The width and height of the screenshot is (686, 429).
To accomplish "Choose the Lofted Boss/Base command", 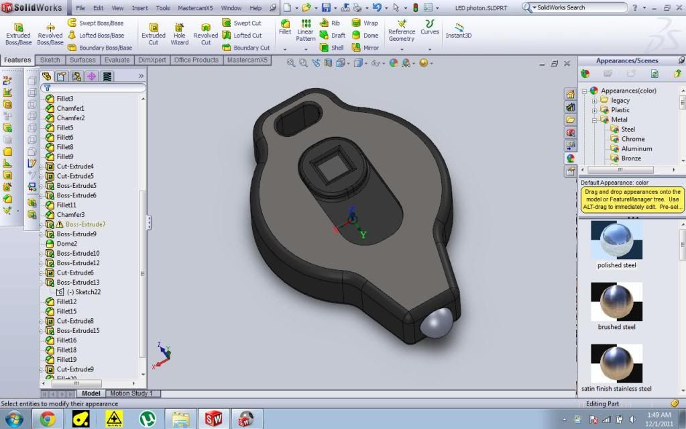I will coord(96,35).
